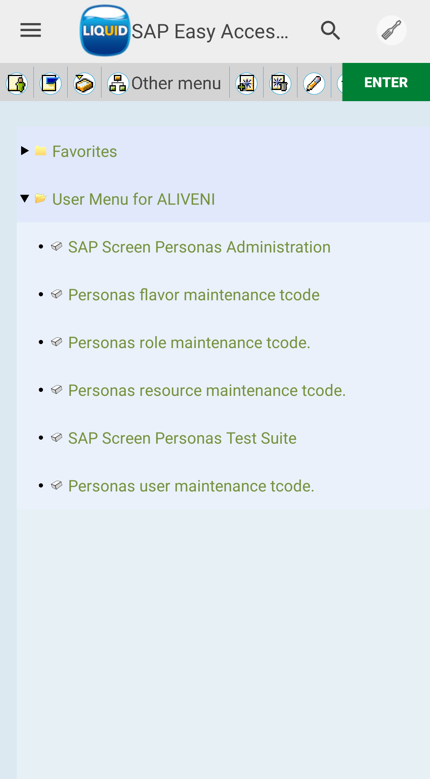
Task: Click the User menu toolbar icon
Action: click(17, 84)
